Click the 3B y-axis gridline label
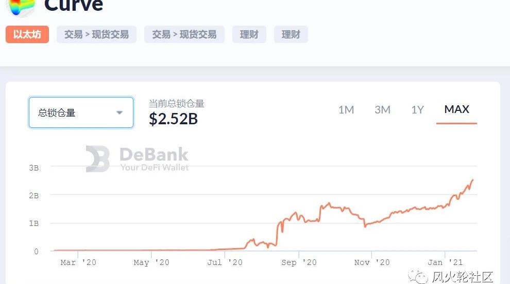Screen dimensions: 510x284 (33, 168)
